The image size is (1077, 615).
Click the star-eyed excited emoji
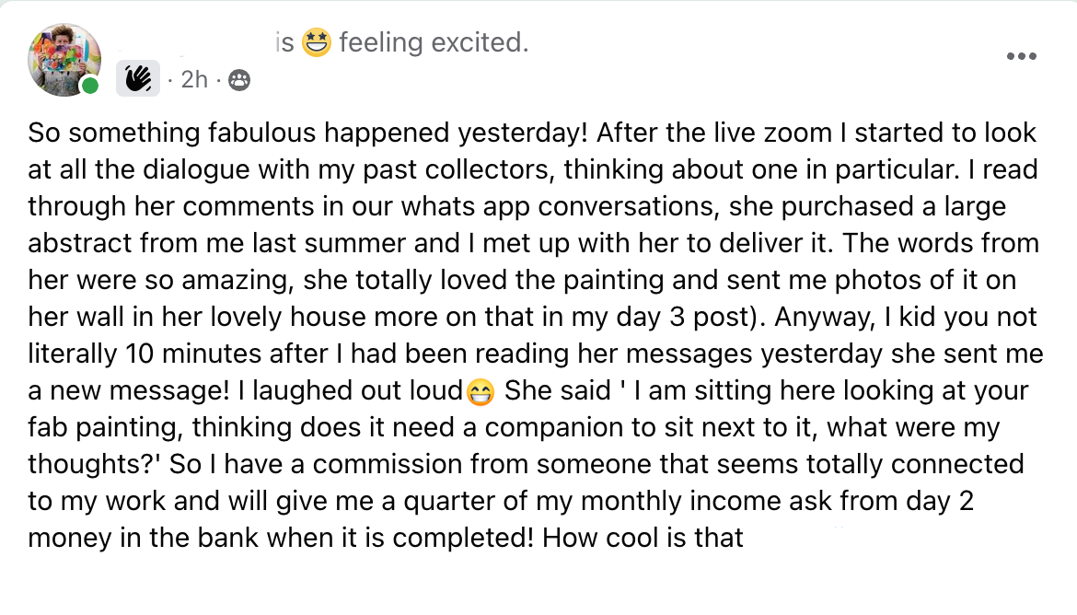coord(317,42)
